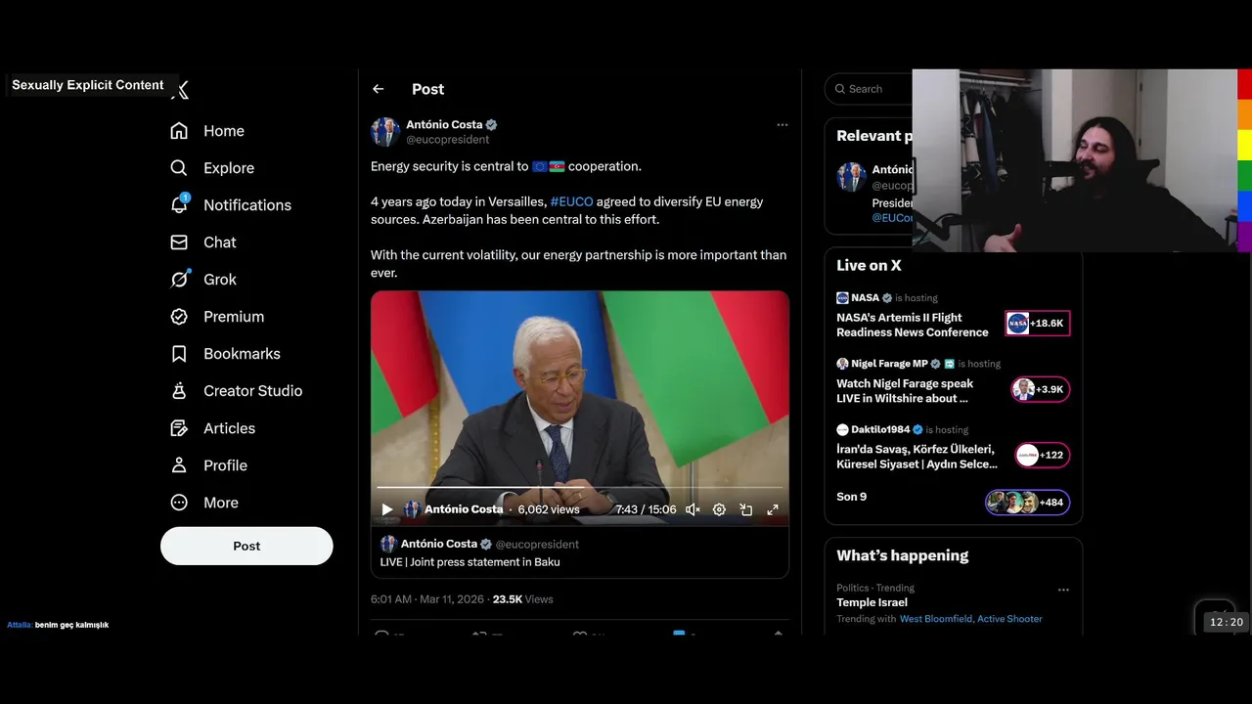Click the NASA host avatar
The image size is (1252, 704).
[x=842, y=298]
